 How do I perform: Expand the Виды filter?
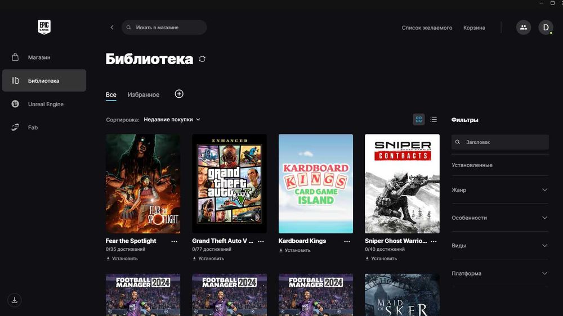coord(500,245)
